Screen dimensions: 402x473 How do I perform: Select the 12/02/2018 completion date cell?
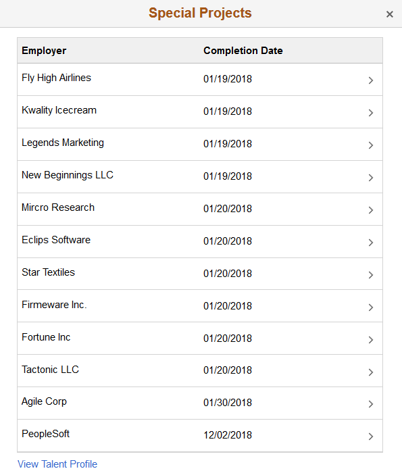(x=228, y=435)
